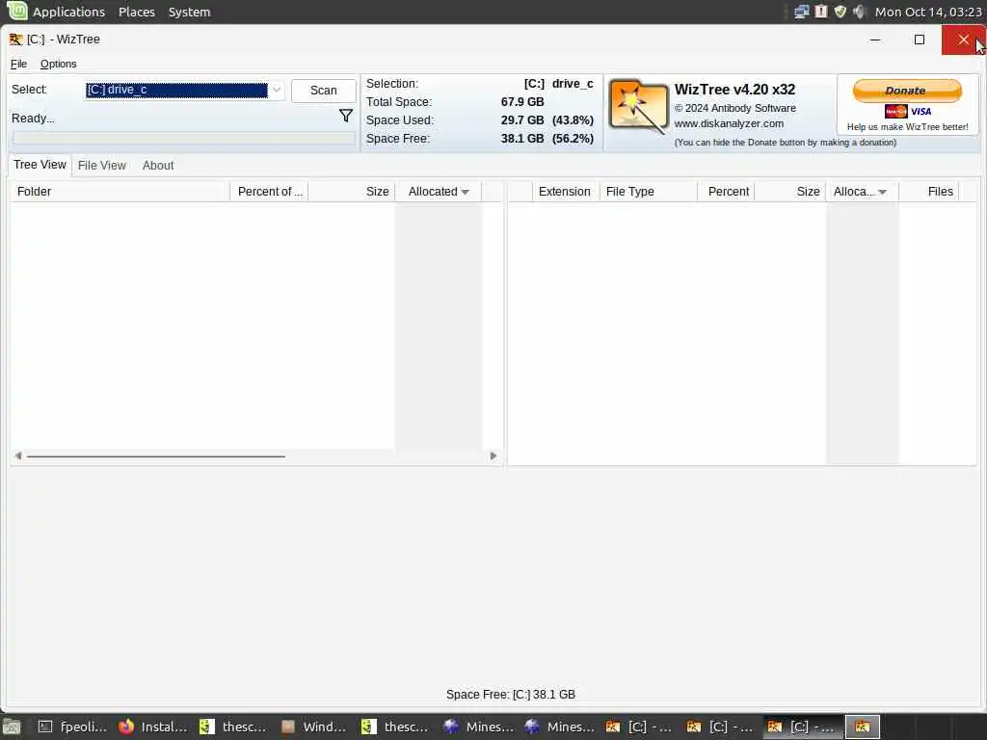987x740 pixels.
Task: Click the unlabeled WizTree icon taskbar item
Action: coord(862,727)
